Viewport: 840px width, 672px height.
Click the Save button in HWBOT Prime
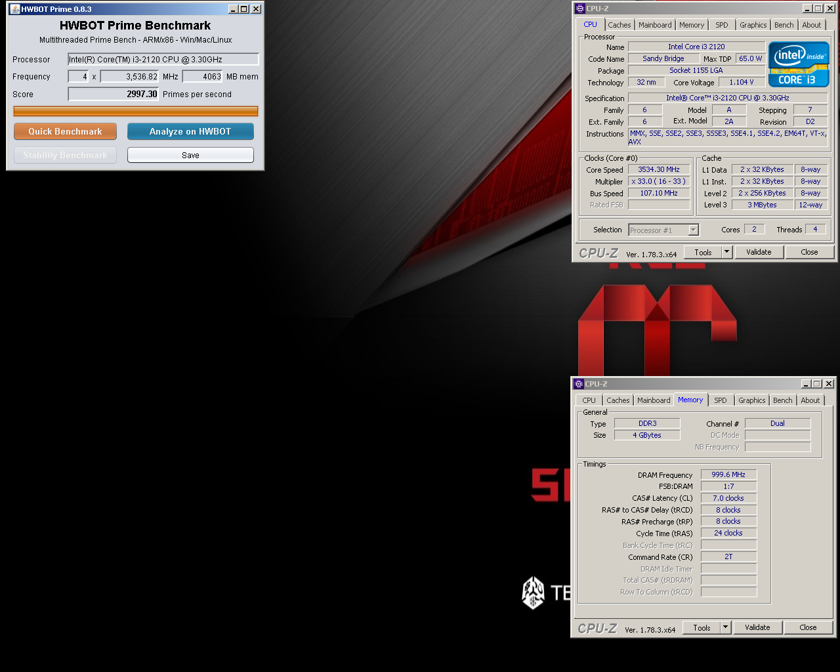[x=190, y=155]
